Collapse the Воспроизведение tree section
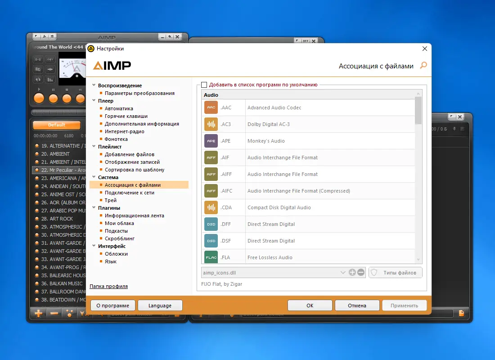 click(x=94, y=85)
